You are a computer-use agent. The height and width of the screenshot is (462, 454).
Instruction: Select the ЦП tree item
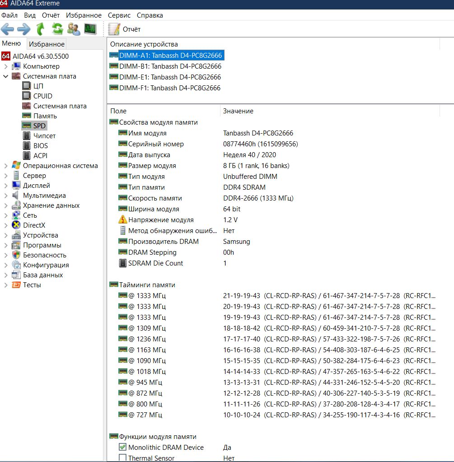tap(38, 86)
